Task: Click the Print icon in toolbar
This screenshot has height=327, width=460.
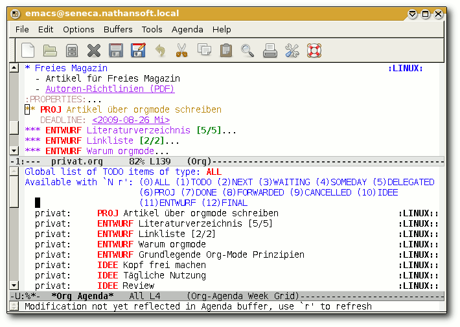Action: click(x=270, y=50)
